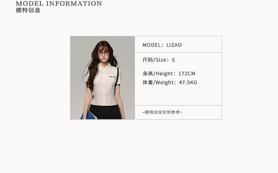
Task: Open the model photo thumbnail
Action: (x=102, y=78)
